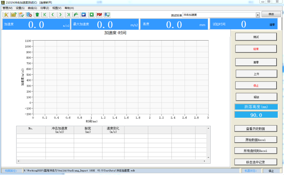Image resolution: width=284 pixels, height=175 pixels.
Task: Click the red 停止 button
Action: coord(256,85)
